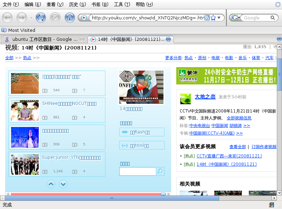282x209 pixels.
Task: Click the Google search magnifier icon
Action: [273, 18]
